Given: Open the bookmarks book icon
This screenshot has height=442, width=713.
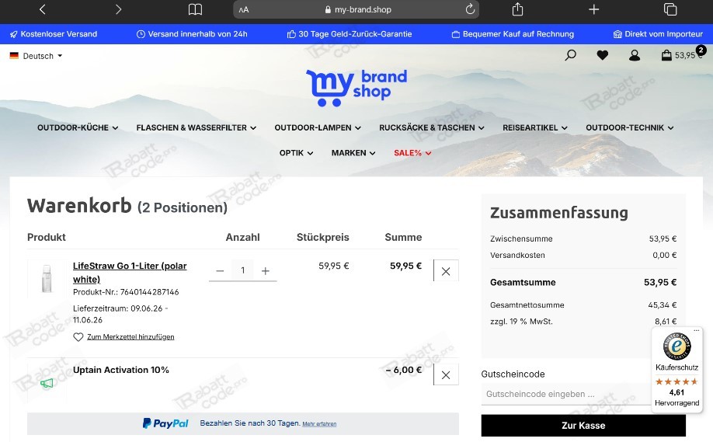Looking at the screenshot, I should [x=195, y=9].
